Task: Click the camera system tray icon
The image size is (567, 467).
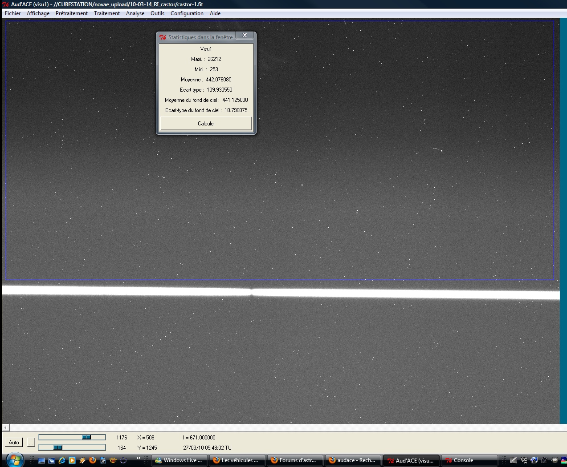Action: tap(544, 460)
